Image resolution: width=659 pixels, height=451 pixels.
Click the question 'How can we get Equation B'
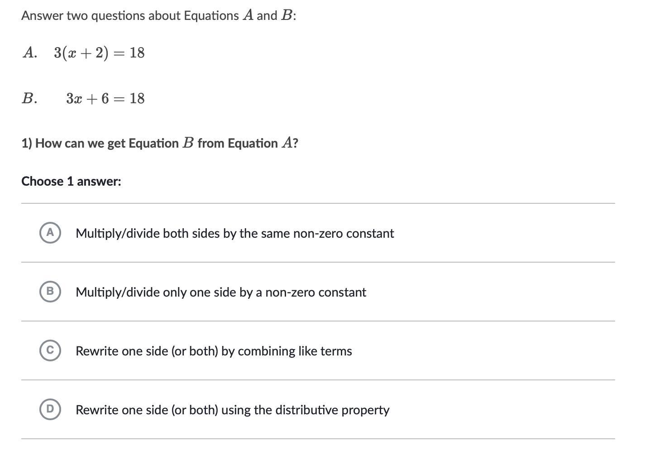pos(159,143)
